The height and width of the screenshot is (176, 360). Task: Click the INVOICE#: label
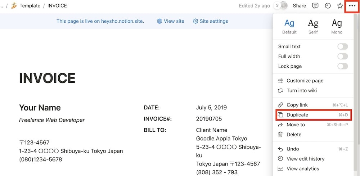(x=158, y=119)
